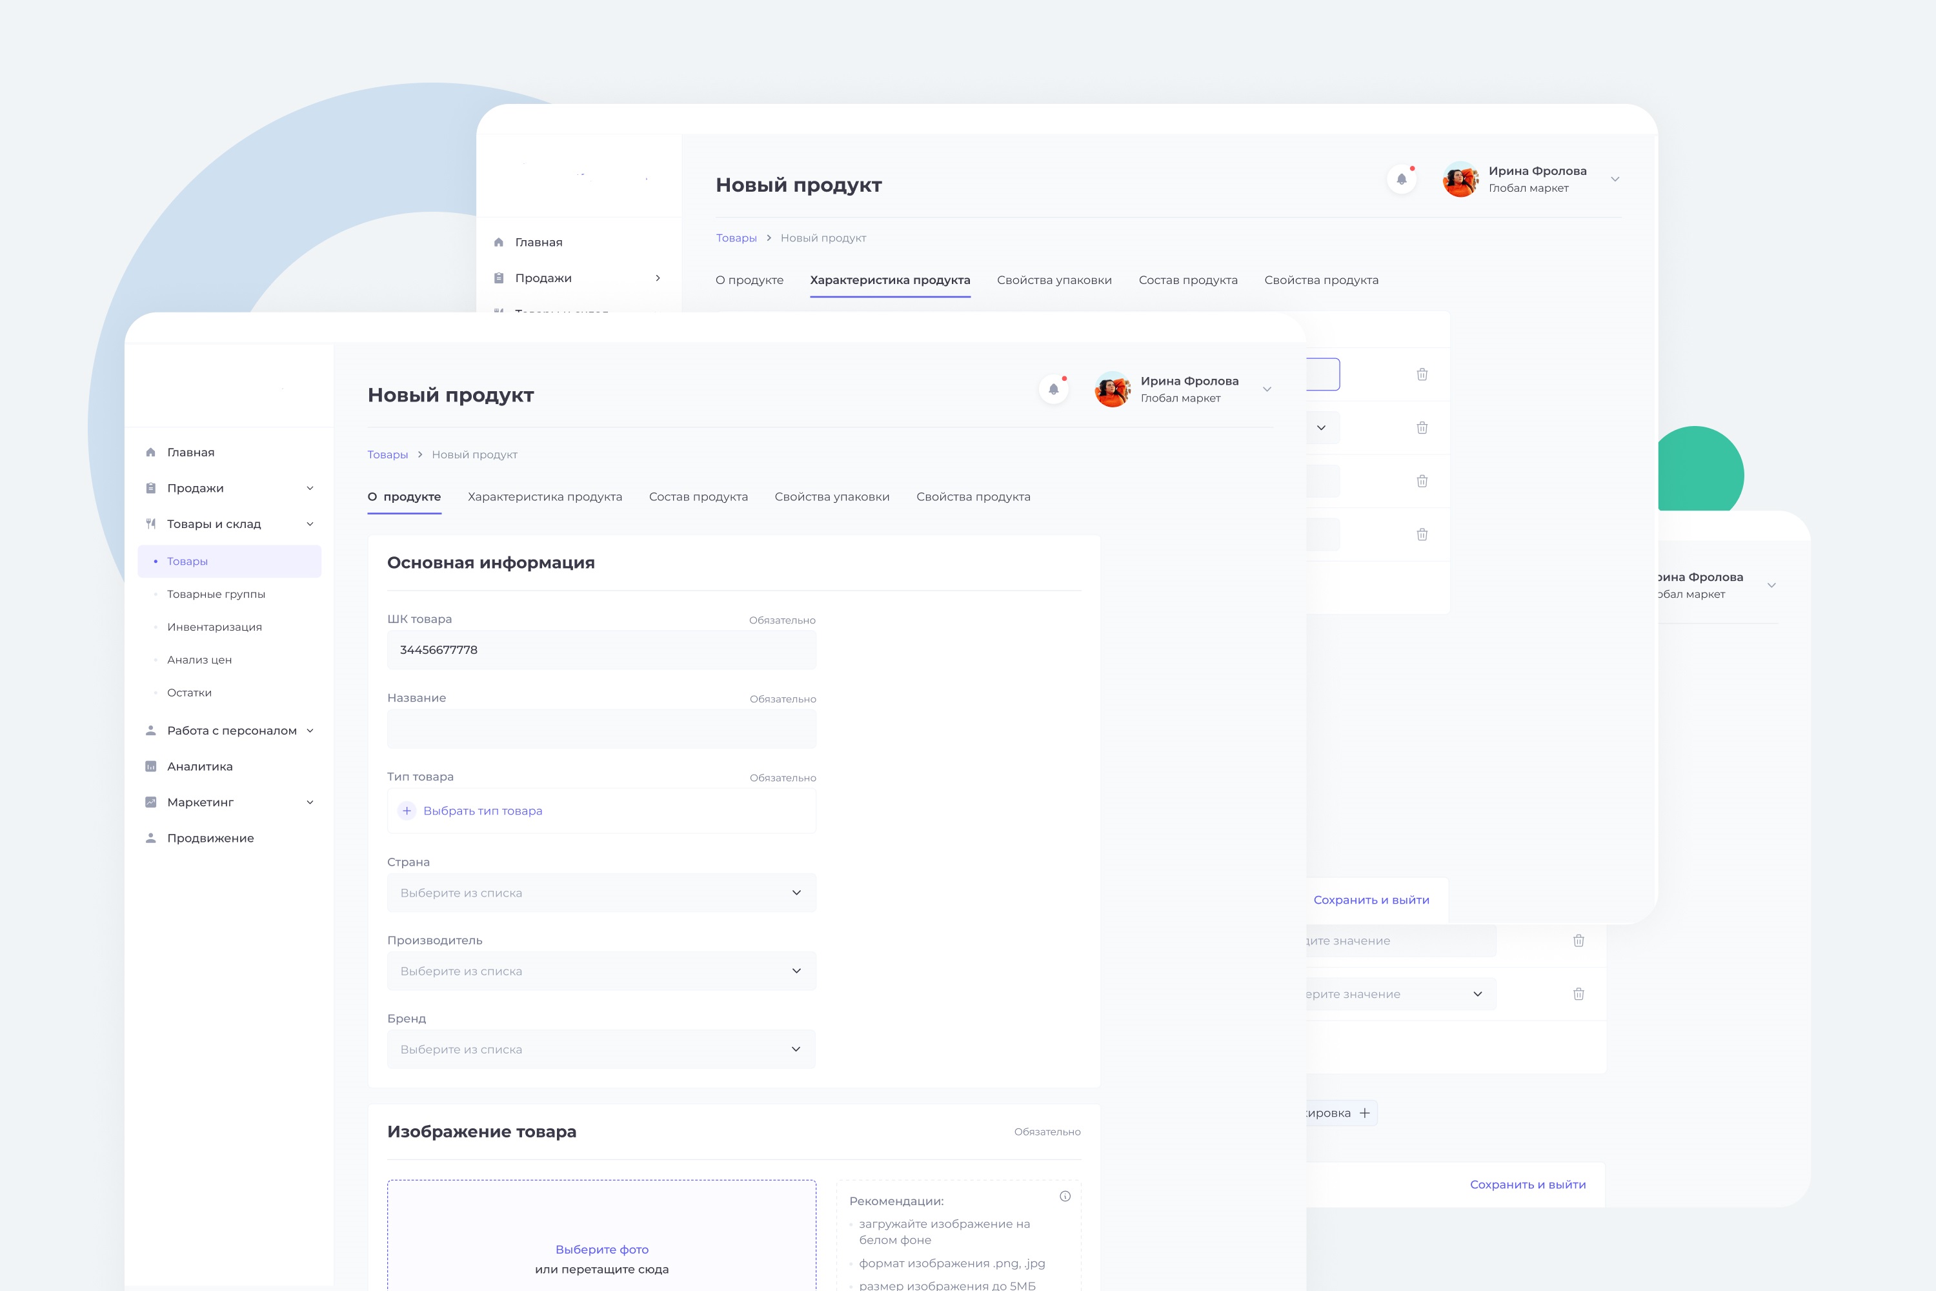
Task: Switch to Состав продукта tab in front window
Action: pos(698,496)
